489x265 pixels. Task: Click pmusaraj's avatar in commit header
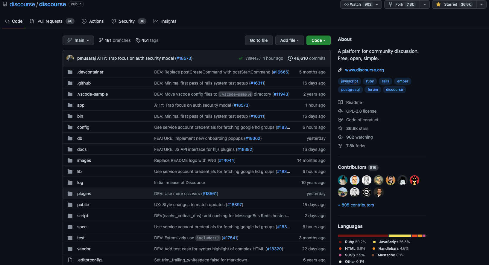pyautogui.click(x=70, y=58)
